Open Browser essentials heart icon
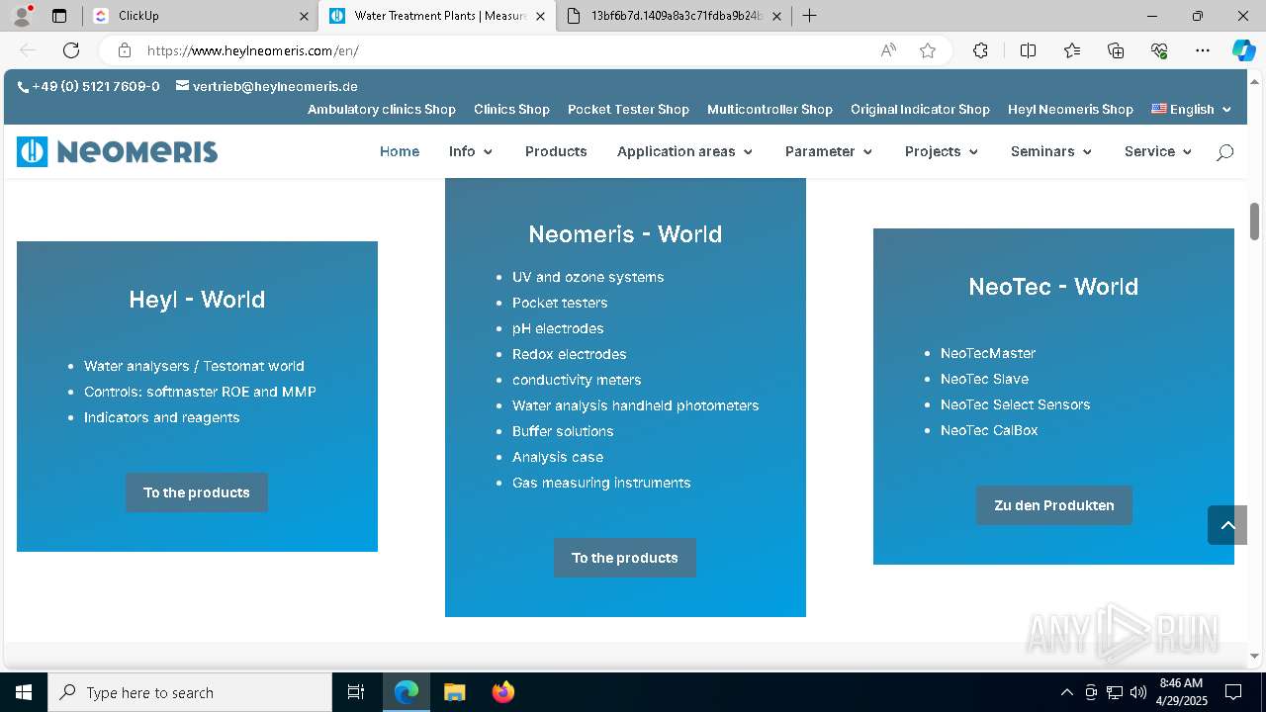The height and width of the screenshot is (712, 1266). pos(1159,50)
